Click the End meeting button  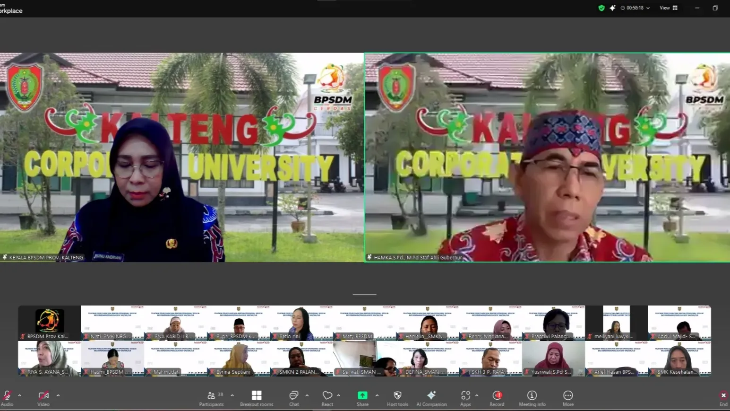(723, 396)
